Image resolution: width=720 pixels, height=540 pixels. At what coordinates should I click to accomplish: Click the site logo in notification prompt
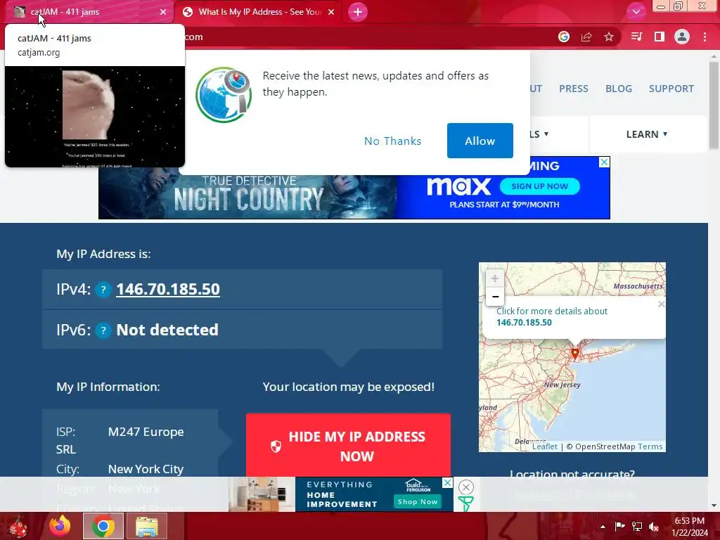224,95
